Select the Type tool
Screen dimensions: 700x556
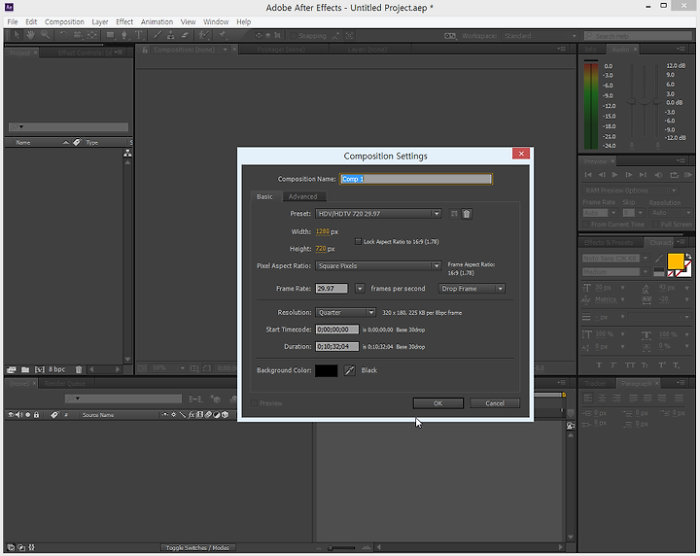click(x=139, y=35)
